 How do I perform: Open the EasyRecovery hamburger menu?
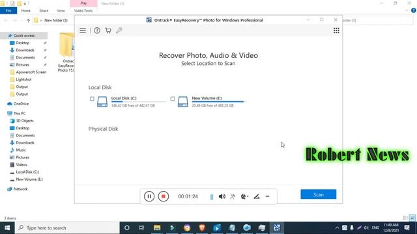[83, 31]
